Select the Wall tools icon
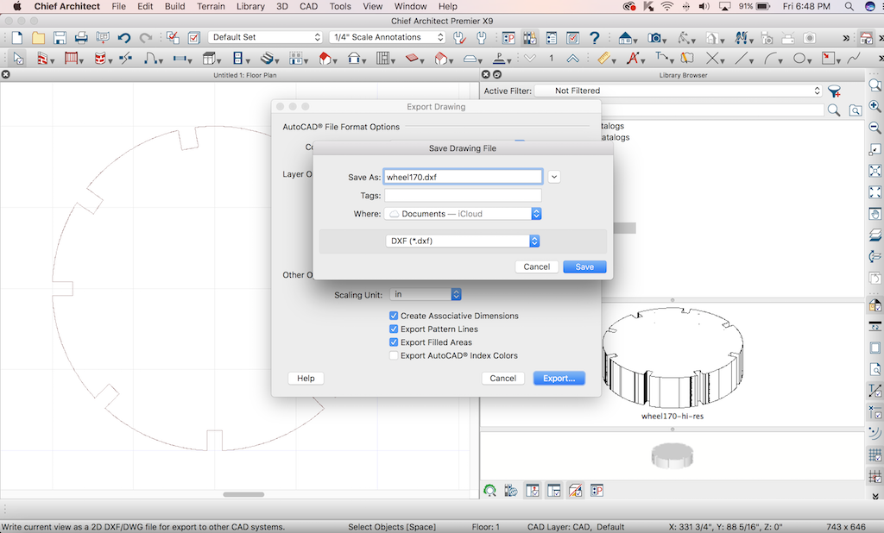Viewport: 884px width, 533px height. coord(43,58)
